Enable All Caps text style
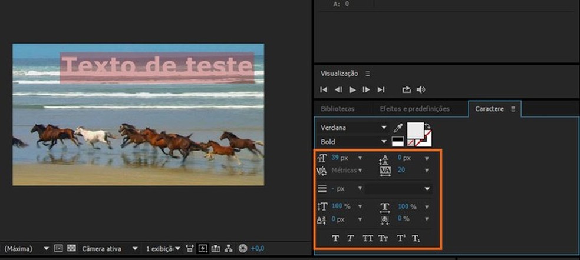 pyautogui.click(x=367, y=238)
